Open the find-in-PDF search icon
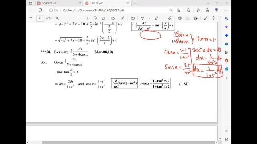Image resolution: width=257 pixels, height=144 pixels. click(x=57, y=18)
